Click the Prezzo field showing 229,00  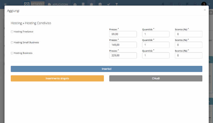click(123, 55)
